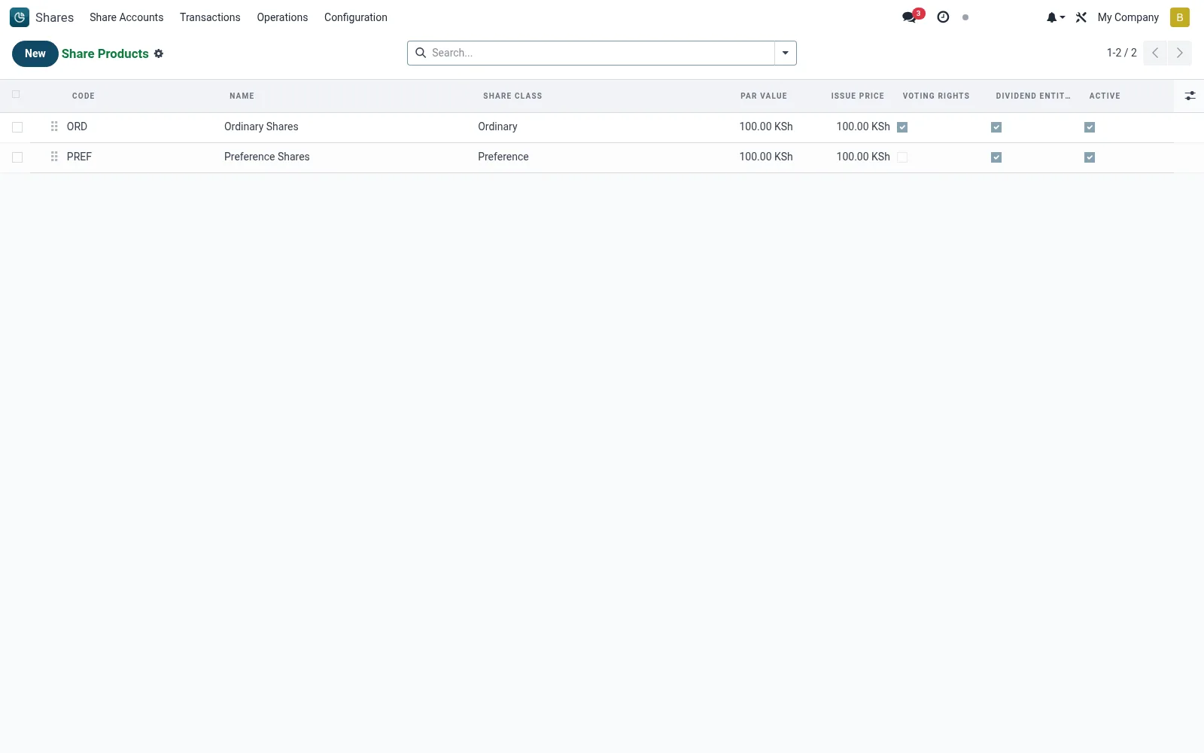Tick the select-all records checkbox

(x=16, y=94)
